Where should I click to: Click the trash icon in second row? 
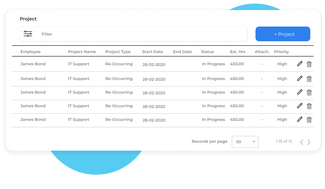coord(309,79)
